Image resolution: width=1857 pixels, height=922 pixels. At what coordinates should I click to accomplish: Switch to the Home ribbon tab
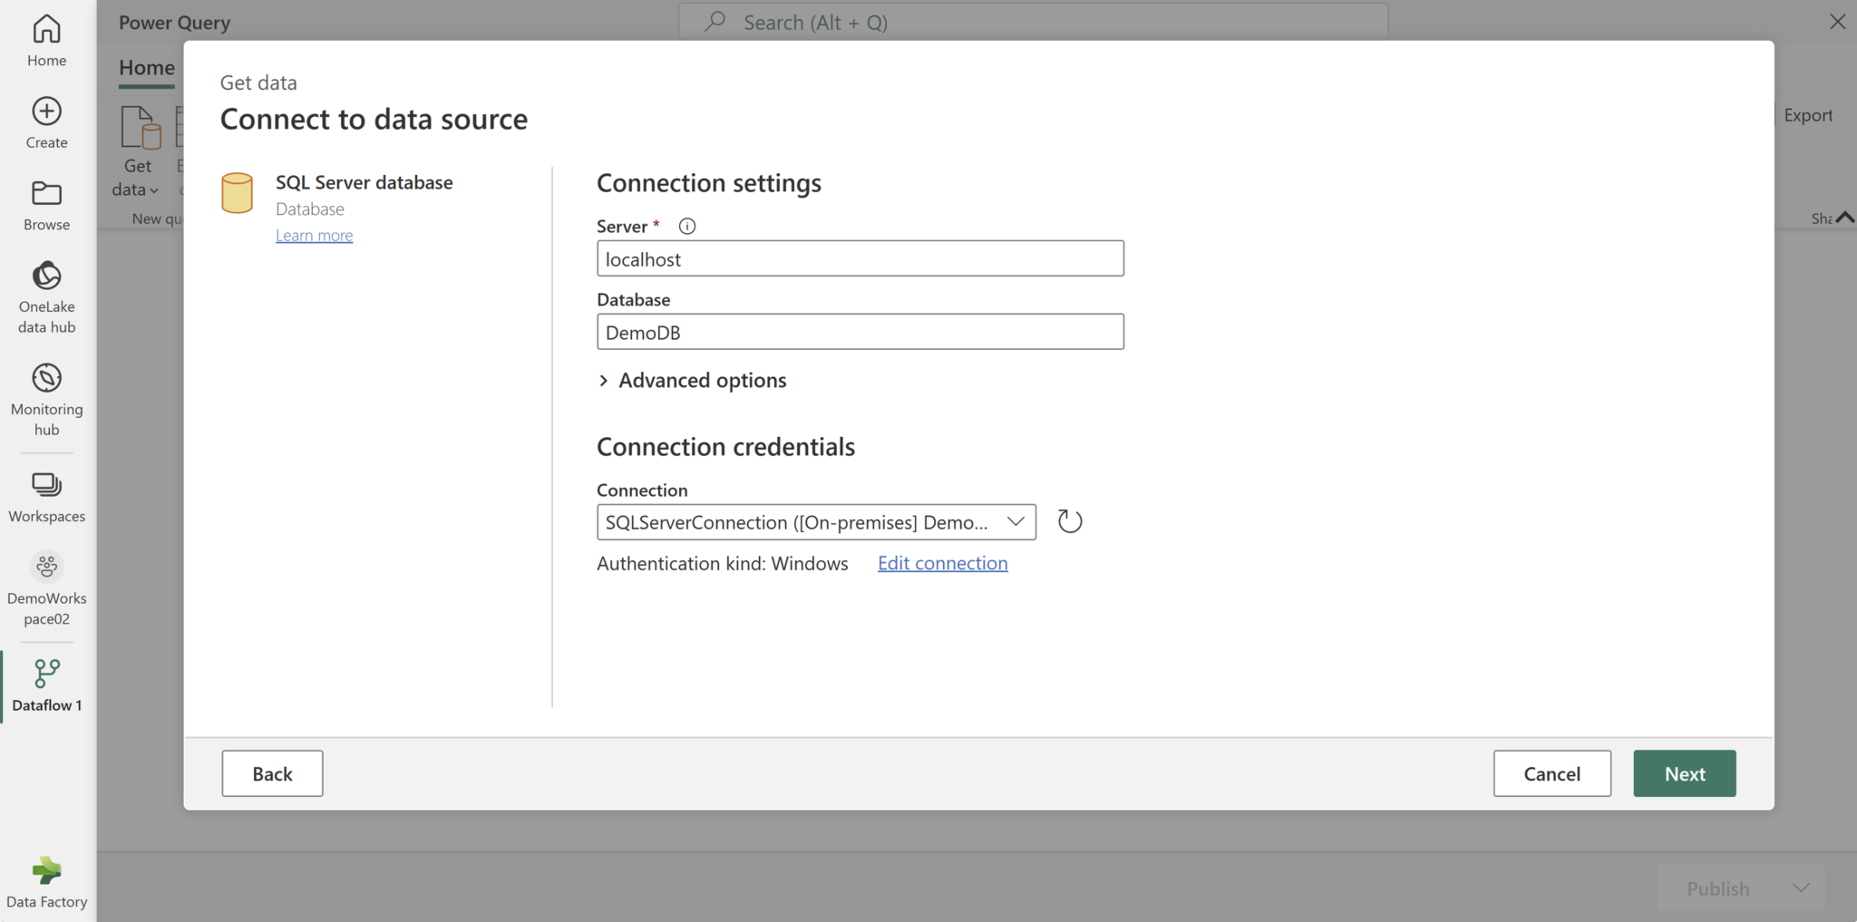[x=146, y=67]
